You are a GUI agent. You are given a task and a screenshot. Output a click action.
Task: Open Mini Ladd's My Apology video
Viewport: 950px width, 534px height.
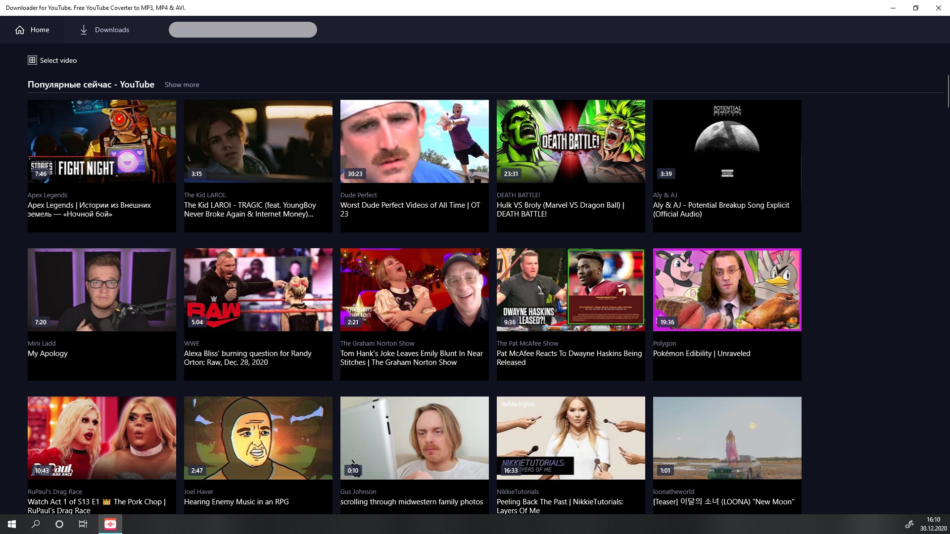(x=101, y=290)
